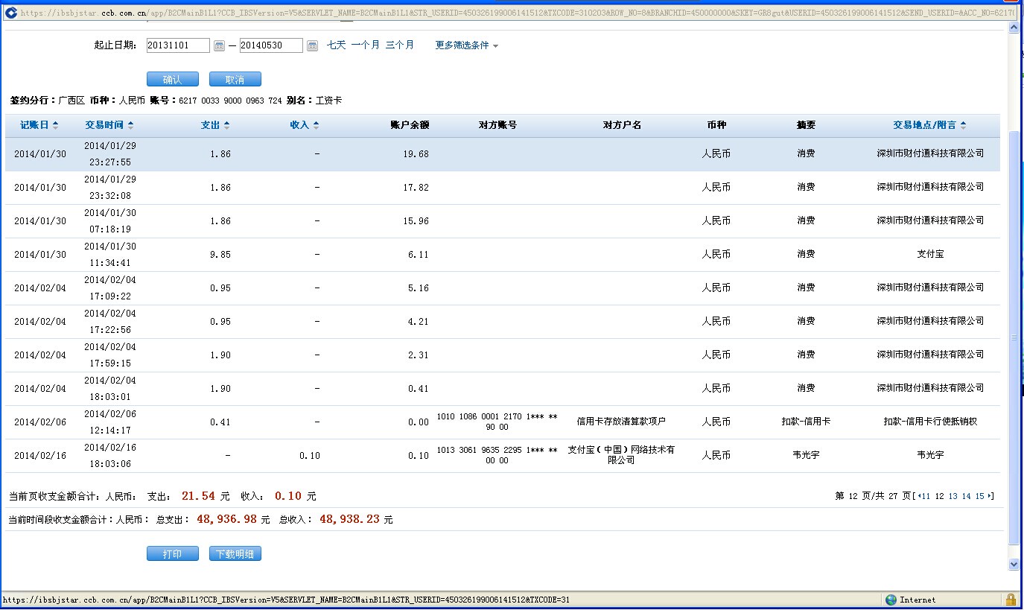Click the 打印 print button

[173, 554]
